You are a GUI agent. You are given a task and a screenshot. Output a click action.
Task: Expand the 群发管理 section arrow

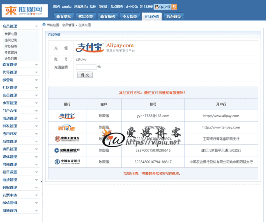tap(36, 126)
